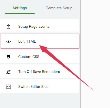Select Switch Editor Side
The height and width of the screenshot is (108, 110).
click(x=39, y=86)
